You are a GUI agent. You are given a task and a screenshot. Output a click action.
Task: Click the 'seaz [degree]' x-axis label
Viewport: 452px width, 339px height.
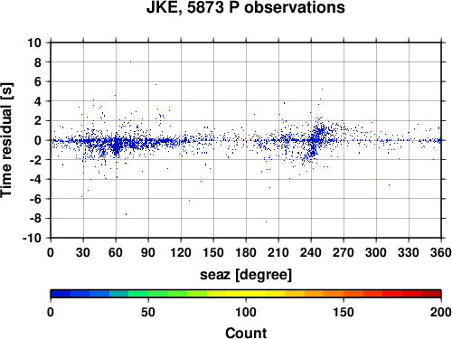click(246, 275)
